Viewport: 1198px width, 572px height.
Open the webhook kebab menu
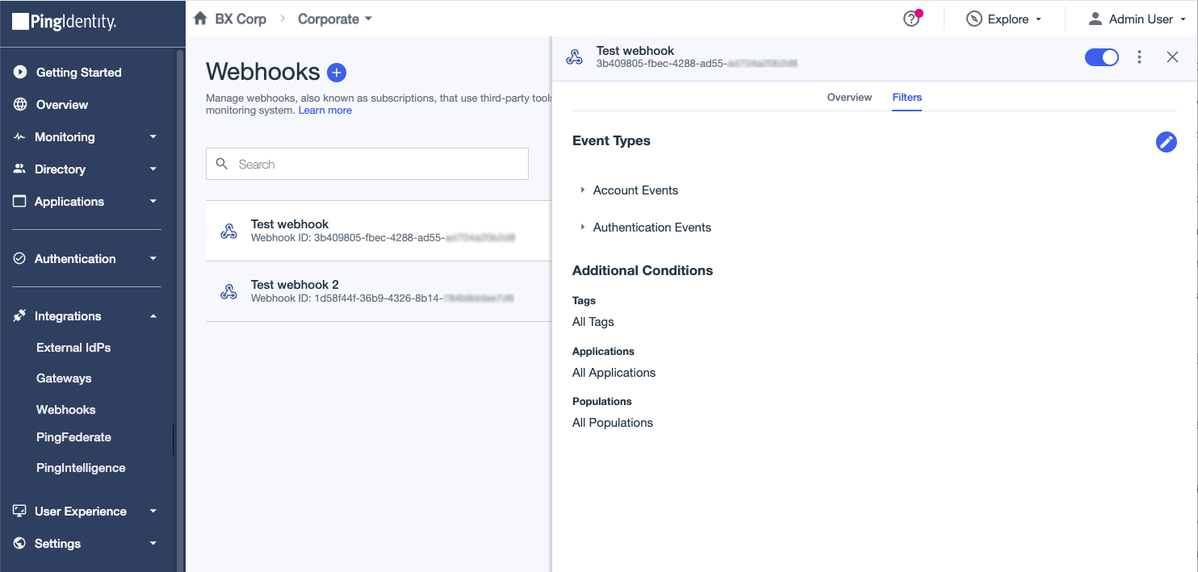click(1139, 56)
